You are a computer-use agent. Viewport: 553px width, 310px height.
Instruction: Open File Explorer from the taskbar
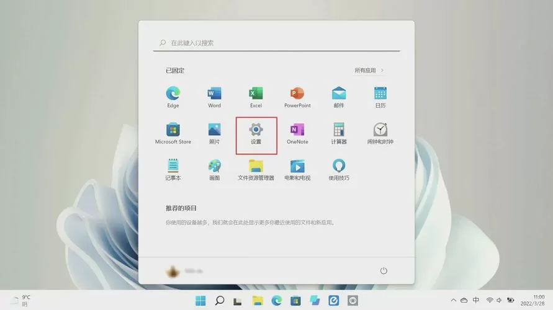click(258, 301)
